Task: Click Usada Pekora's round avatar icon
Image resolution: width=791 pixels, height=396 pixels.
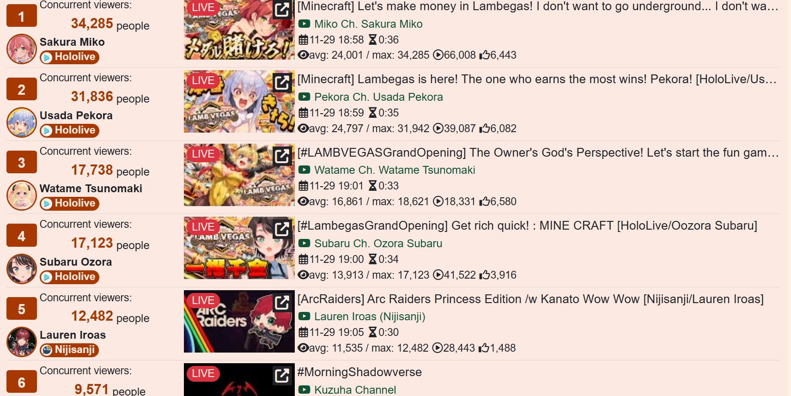Action: pyautogui.click(x=22, y=122)
